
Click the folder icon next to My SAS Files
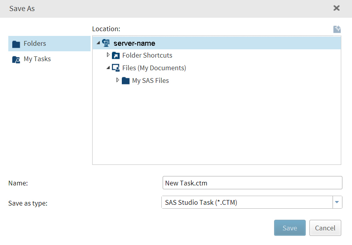point(125,80)
